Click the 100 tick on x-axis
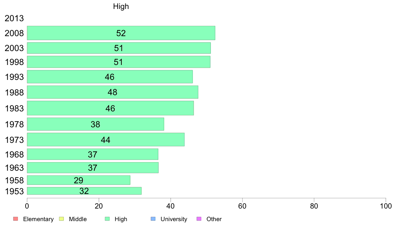Viewport: 395px width, 244px height. 386,206
